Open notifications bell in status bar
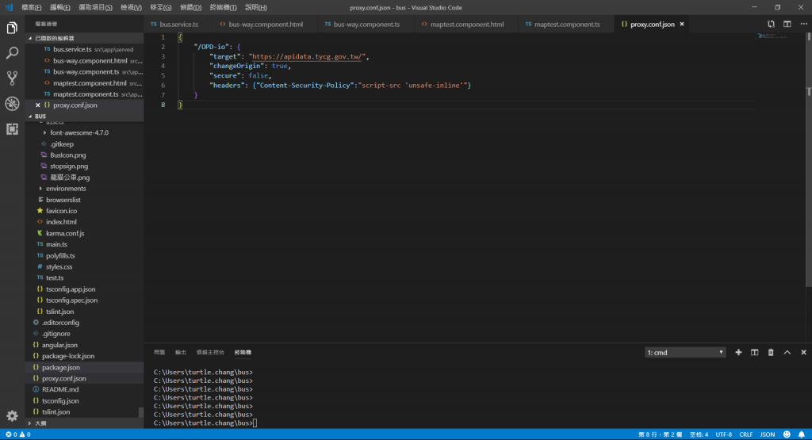The height and width of the screenshot is (440, 812). pyautogui.click(x=801, y=434)
